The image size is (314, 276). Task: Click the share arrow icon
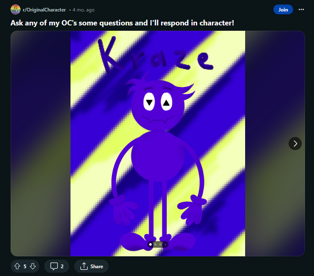point(84,266)
